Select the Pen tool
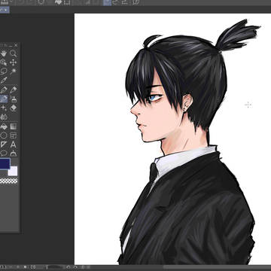Image resolution: width=271 pixels, height=271 pixels. [x=3, y=90]
